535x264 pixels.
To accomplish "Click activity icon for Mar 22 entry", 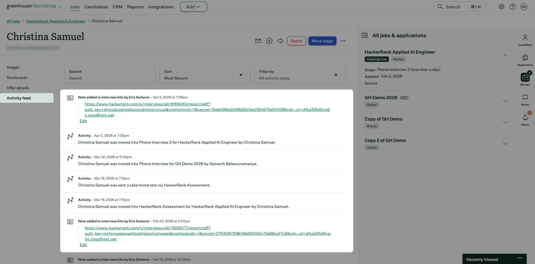I will coord(70,157).
